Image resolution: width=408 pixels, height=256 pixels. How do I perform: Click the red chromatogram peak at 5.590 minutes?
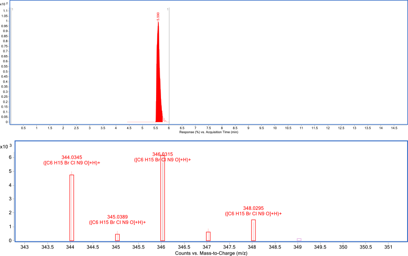(x=159, y=80)
